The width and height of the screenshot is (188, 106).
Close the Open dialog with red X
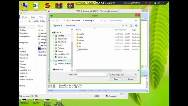[137, 15]
